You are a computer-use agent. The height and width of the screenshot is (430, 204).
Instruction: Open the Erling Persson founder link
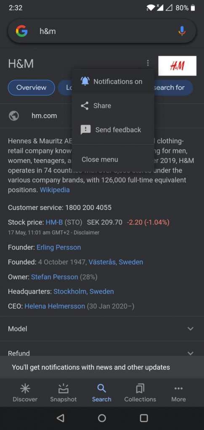tap(59, 247)
